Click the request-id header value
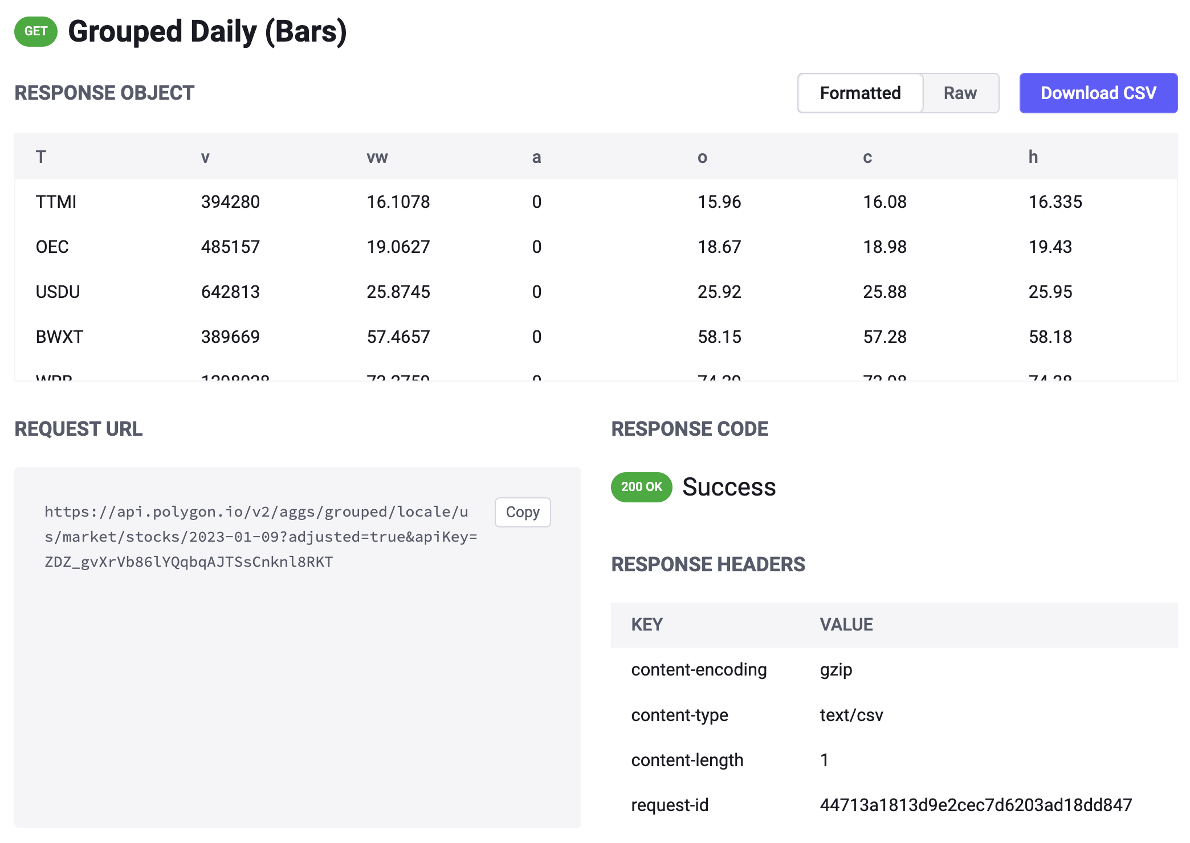Image resolution: width=1190 pixels, height=843 pixels. click(x=976, y=805)
